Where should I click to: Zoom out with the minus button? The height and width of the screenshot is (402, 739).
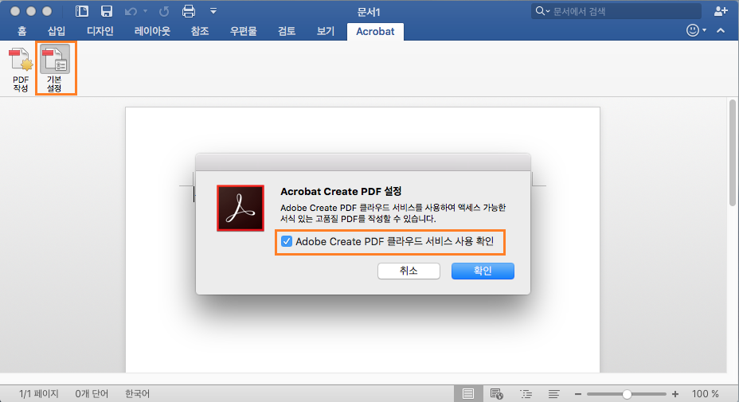coord(578,394)
